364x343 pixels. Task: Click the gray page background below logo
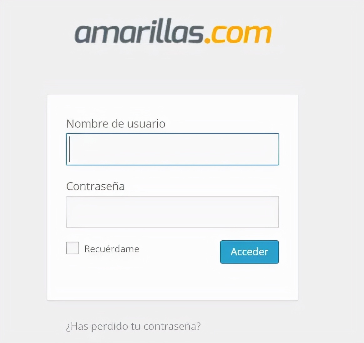pos(173,70)
